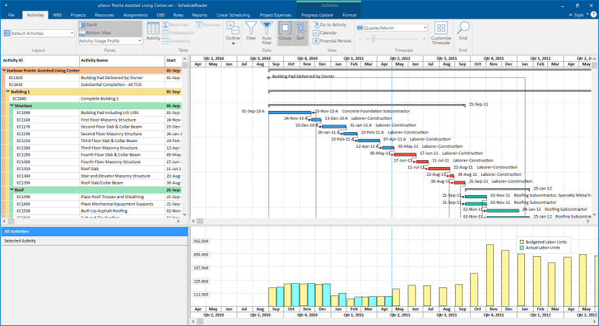Select All Activities profile option
The image size is (599, 326).
[x=94, y=231]
